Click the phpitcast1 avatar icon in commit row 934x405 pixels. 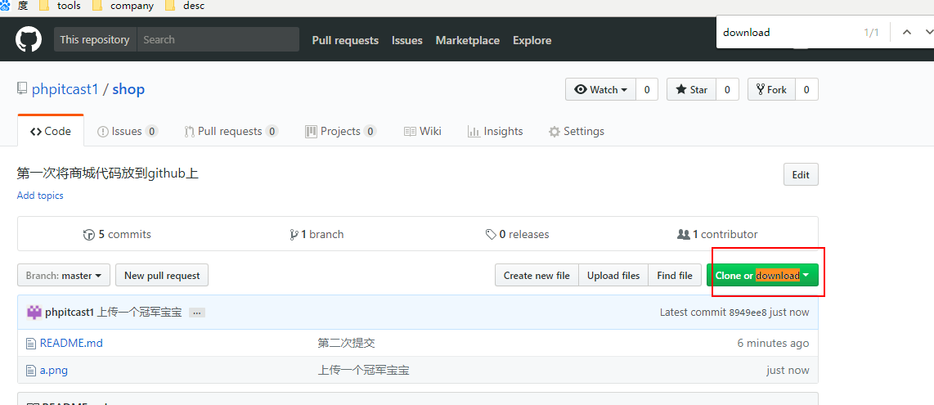tap(34, 312)
